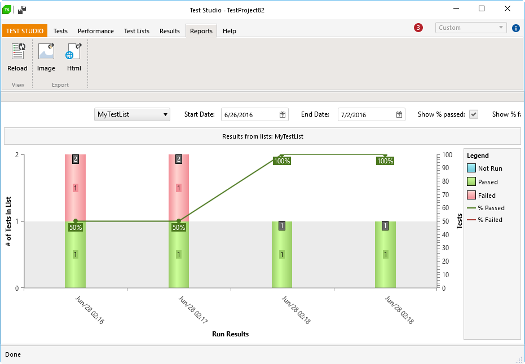
Task: Click the Start Date field showing 6/26/2016
Action: click(254, 114)
